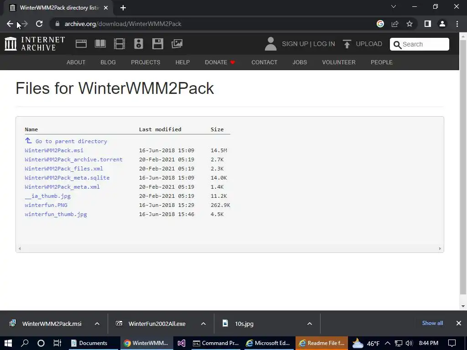Open the CONTACT menu item

264,62
